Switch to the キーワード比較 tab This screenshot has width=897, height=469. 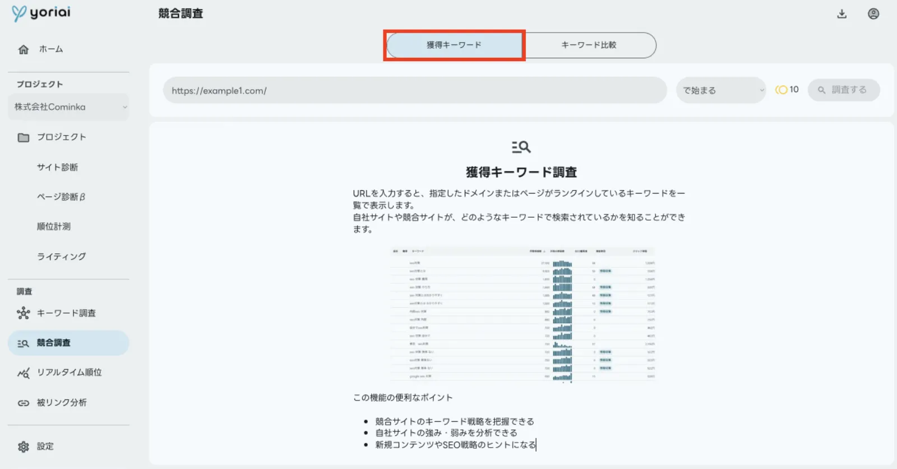pyautogui.click(x=589, y=45)
